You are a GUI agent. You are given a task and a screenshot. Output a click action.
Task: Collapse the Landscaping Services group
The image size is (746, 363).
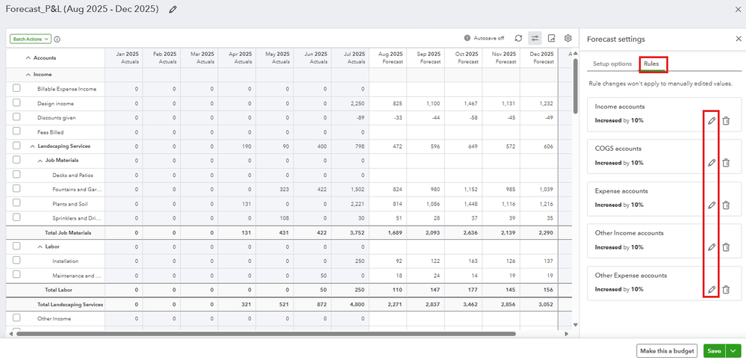coord(32,146)
